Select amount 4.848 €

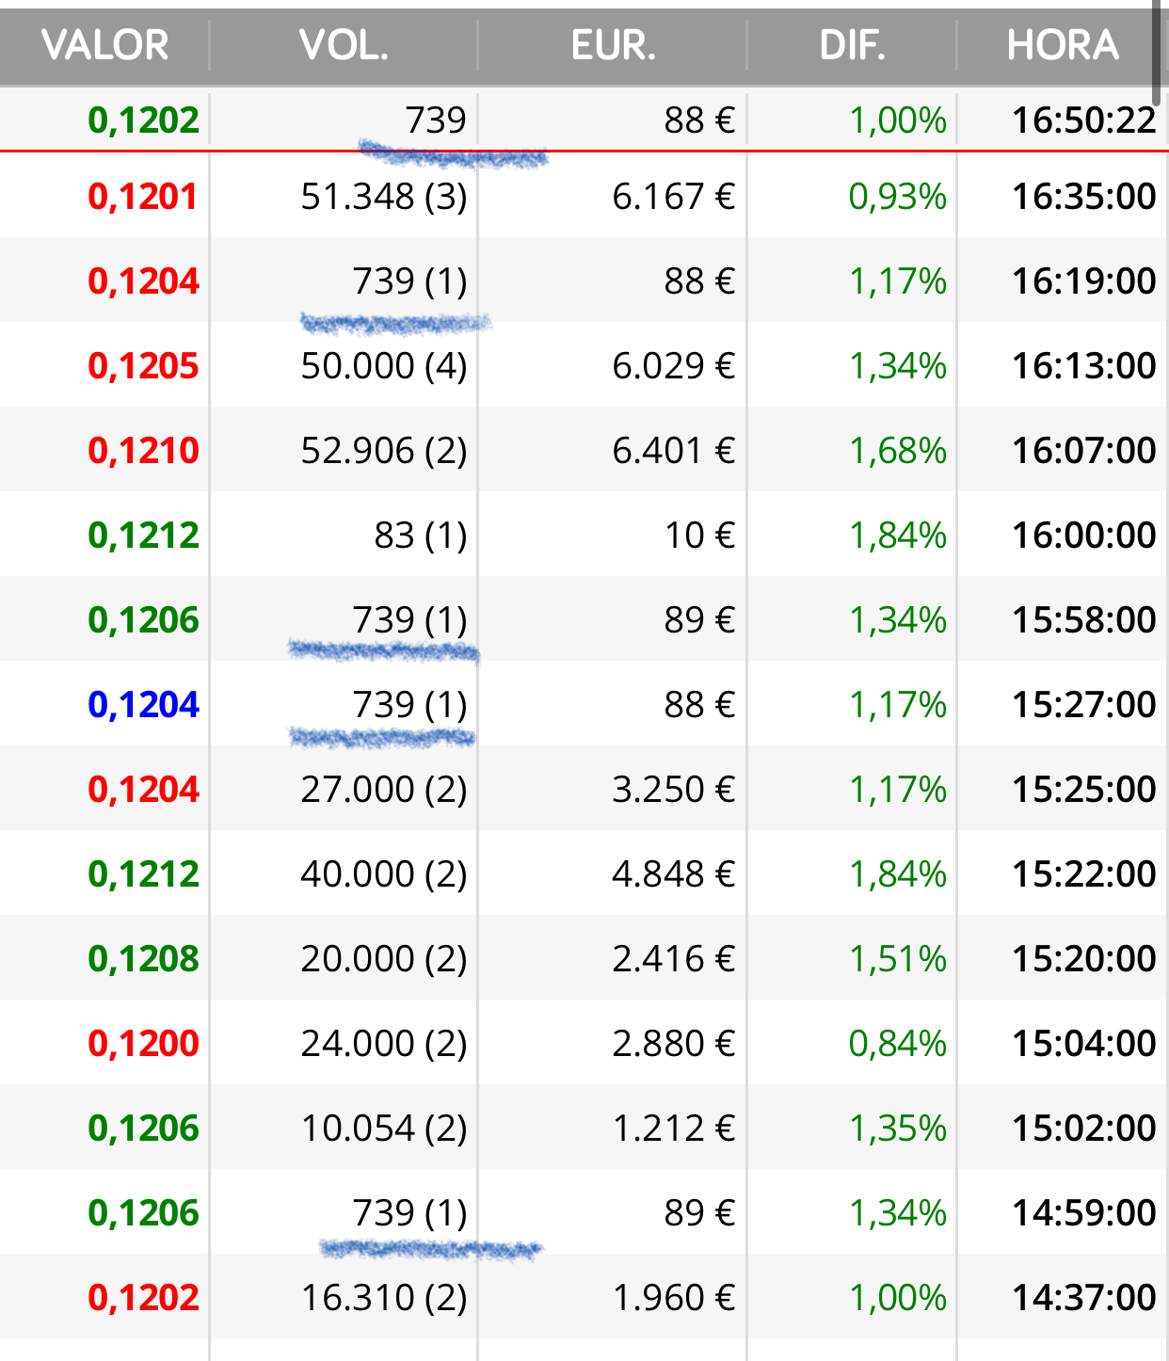[x=674, y=874]
